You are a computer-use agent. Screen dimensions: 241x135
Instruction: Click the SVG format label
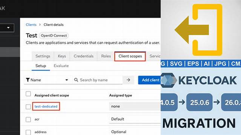pyautogui.click(x=176, y=64)
